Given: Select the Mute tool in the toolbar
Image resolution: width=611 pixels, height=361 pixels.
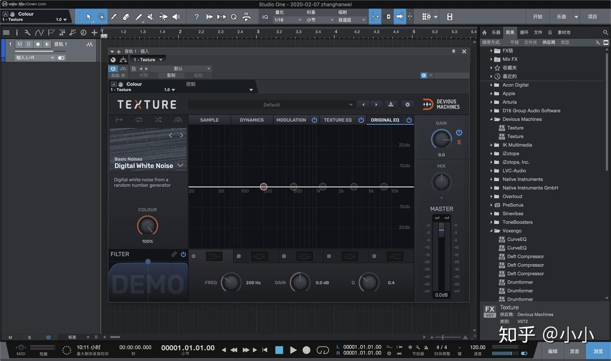Looking at the screenshot, I should 150,16.
